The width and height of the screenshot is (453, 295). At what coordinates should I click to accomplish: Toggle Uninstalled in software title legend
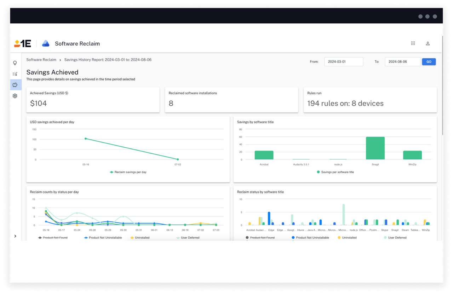coord(347,238)
